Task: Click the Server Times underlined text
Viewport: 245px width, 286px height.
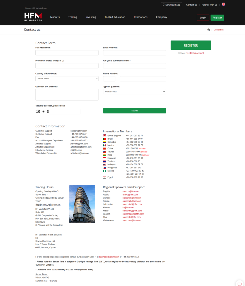Action: tap(42, 274)
